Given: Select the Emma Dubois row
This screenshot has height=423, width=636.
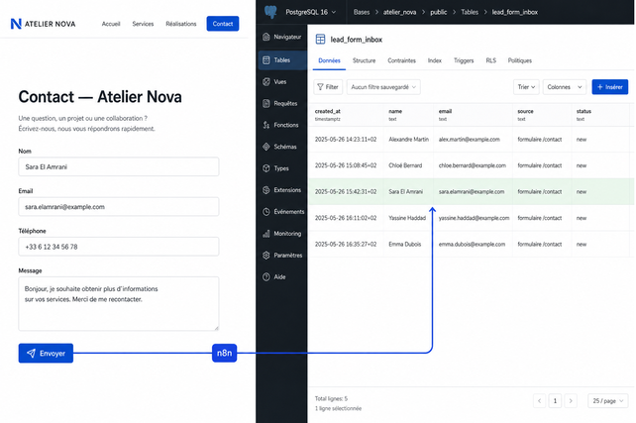Looking at the screenshot, I should click(x=472, y=244).
